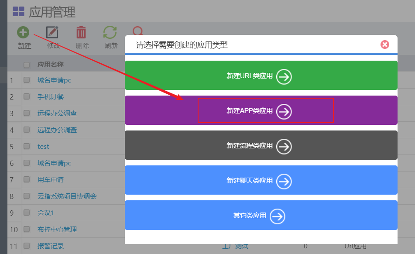The height and width of the screenshot is (254, 415).
Task: Click the 应用名称 column header
Action: point(51,65)
